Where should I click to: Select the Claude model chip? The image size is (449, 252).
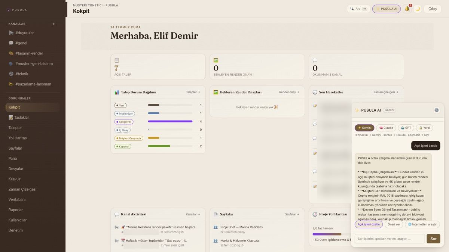pyautogui.click(x=386, y=128)
